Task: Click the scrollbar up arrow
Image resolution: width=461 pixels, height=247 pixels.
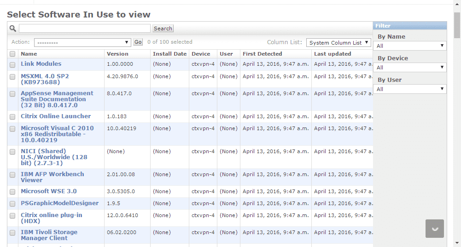Action: click(x=457, y=5)
